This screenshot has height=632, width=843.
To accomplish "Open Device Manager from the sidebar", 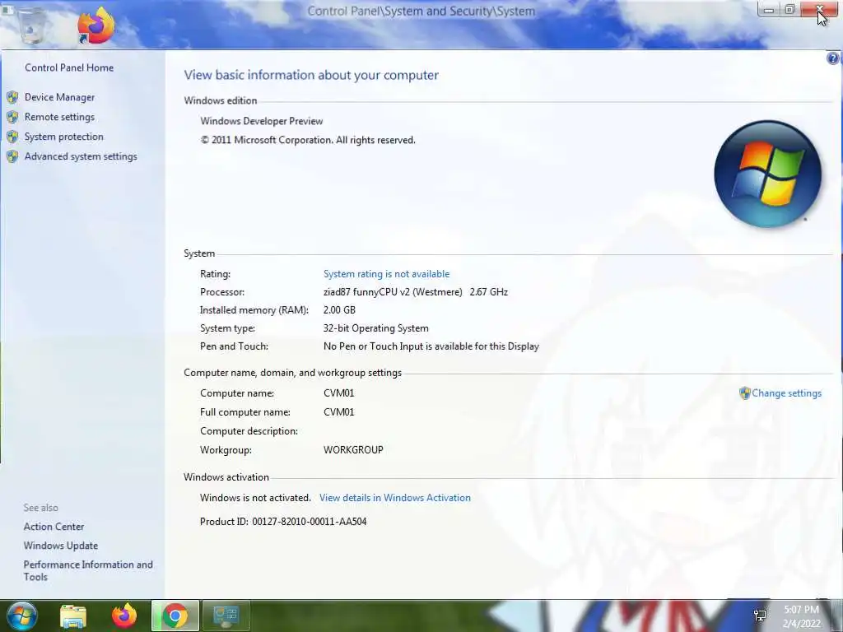I will pos(59,97).
